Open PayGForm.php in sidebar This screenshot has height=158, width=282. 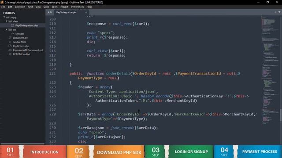pyautogui.click(x=21, y=46)
